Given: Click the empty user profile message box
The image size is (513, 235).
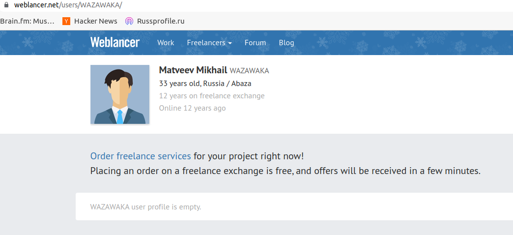Looking at the screenshot, I should (294, 206).
